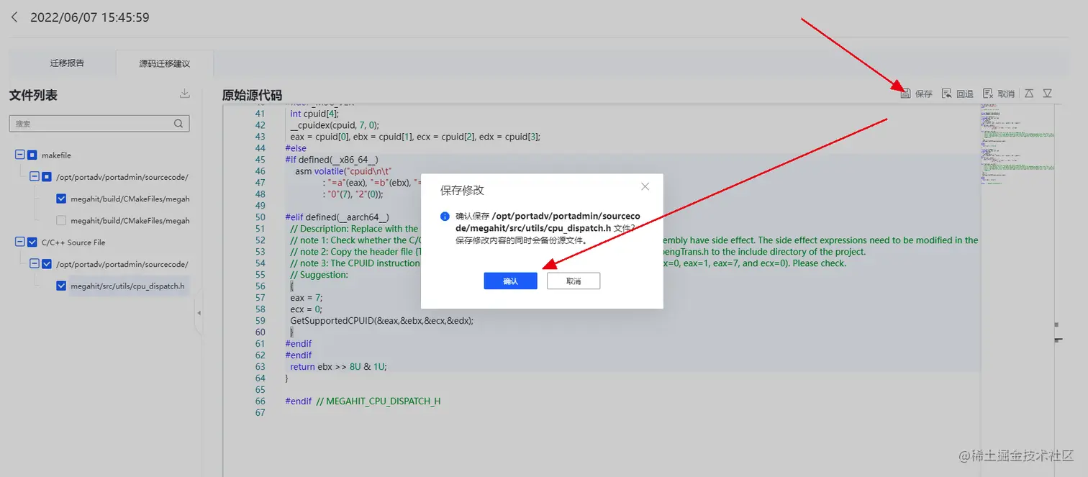Screen dimensions: 1088x477
Task: Collapse the C/C++ Source File node
Action: pyautogui.click(x=19, y=242)
